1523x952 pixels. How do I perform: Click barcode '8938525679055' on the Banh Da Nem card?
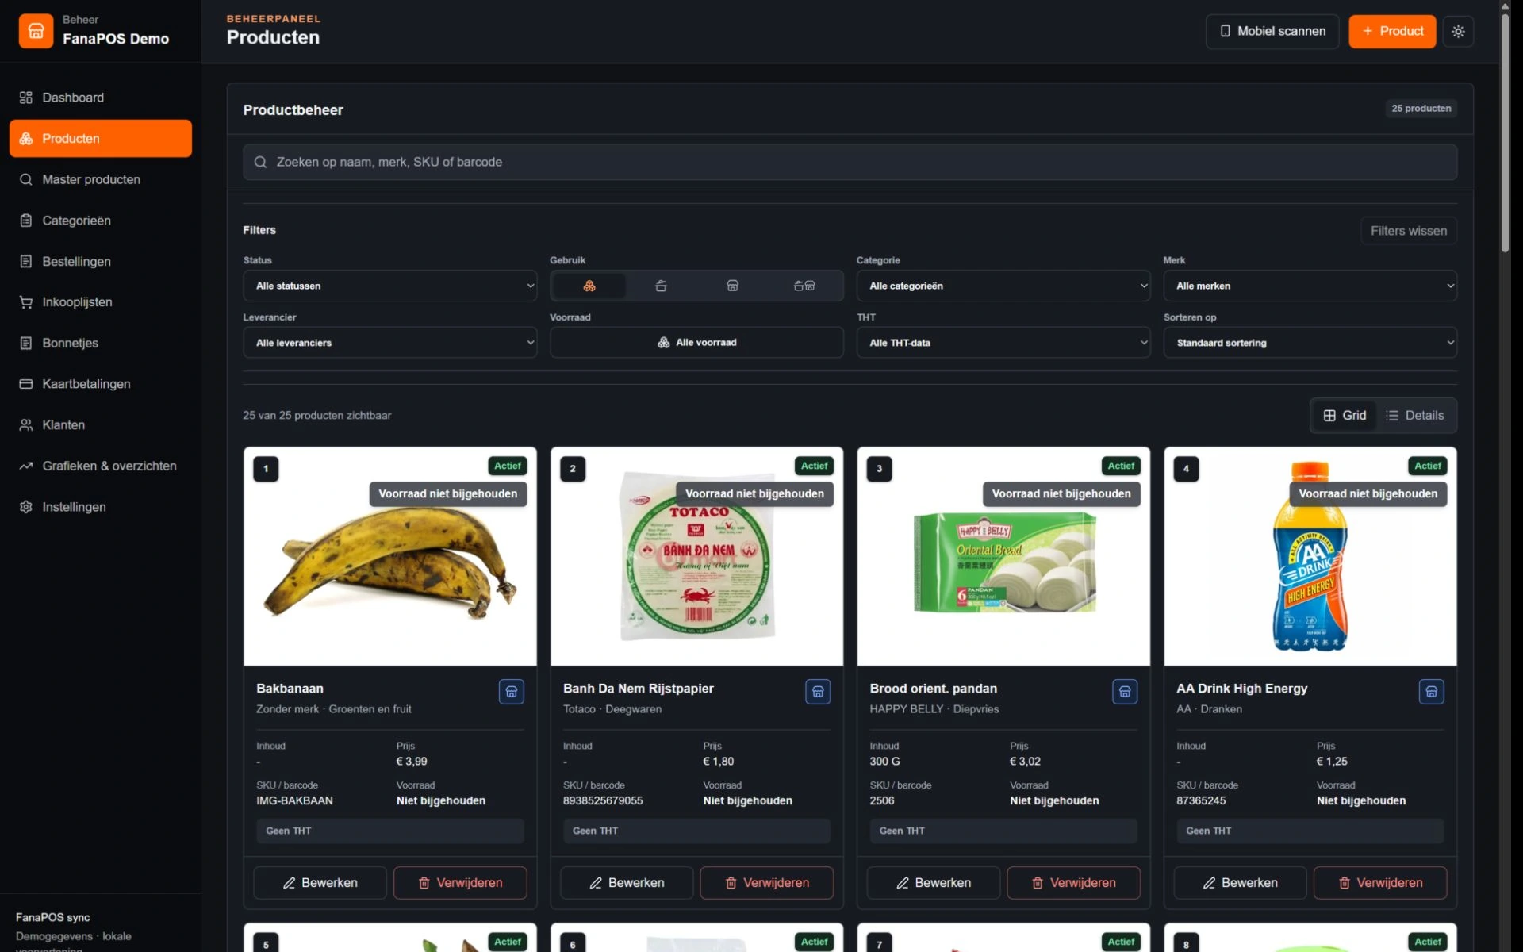[x=603, y=801]
